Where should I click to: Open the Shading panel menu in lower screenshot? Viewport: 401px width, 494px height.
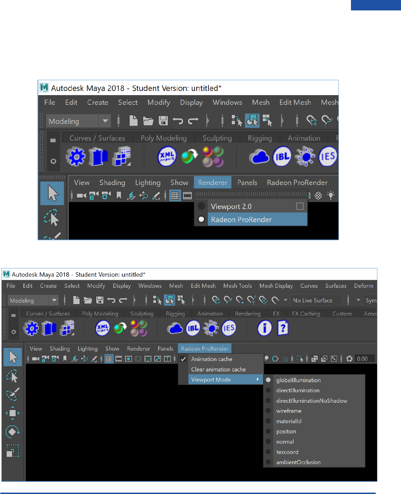[x=60, y=349]
